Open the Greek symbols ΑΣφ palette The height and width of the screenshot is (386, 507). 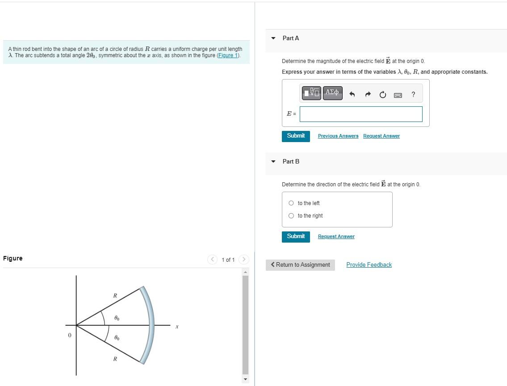point(332,93)
